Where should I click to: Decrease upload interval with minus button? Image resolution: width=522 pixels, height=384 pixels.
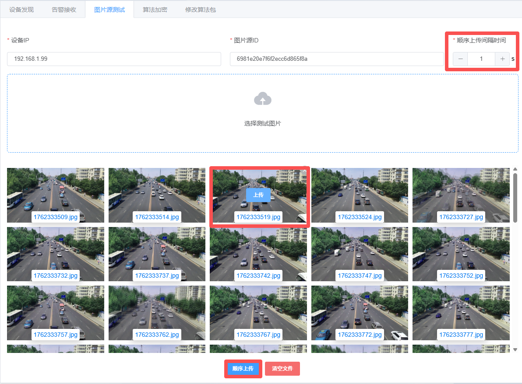(460, 59)
